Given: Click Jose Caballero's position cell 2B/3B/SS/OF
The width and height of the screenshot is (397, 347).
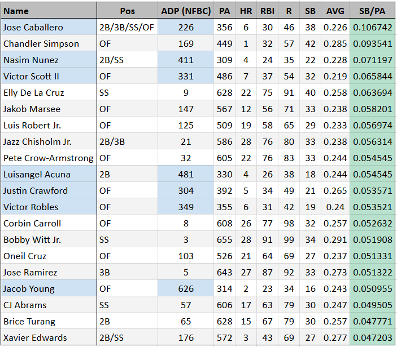Looking at the screenshot, I should click(x=127, y=27).
